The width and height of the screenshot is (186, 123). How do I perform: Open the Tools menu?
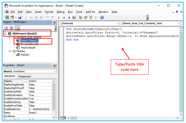pos(79,12)
